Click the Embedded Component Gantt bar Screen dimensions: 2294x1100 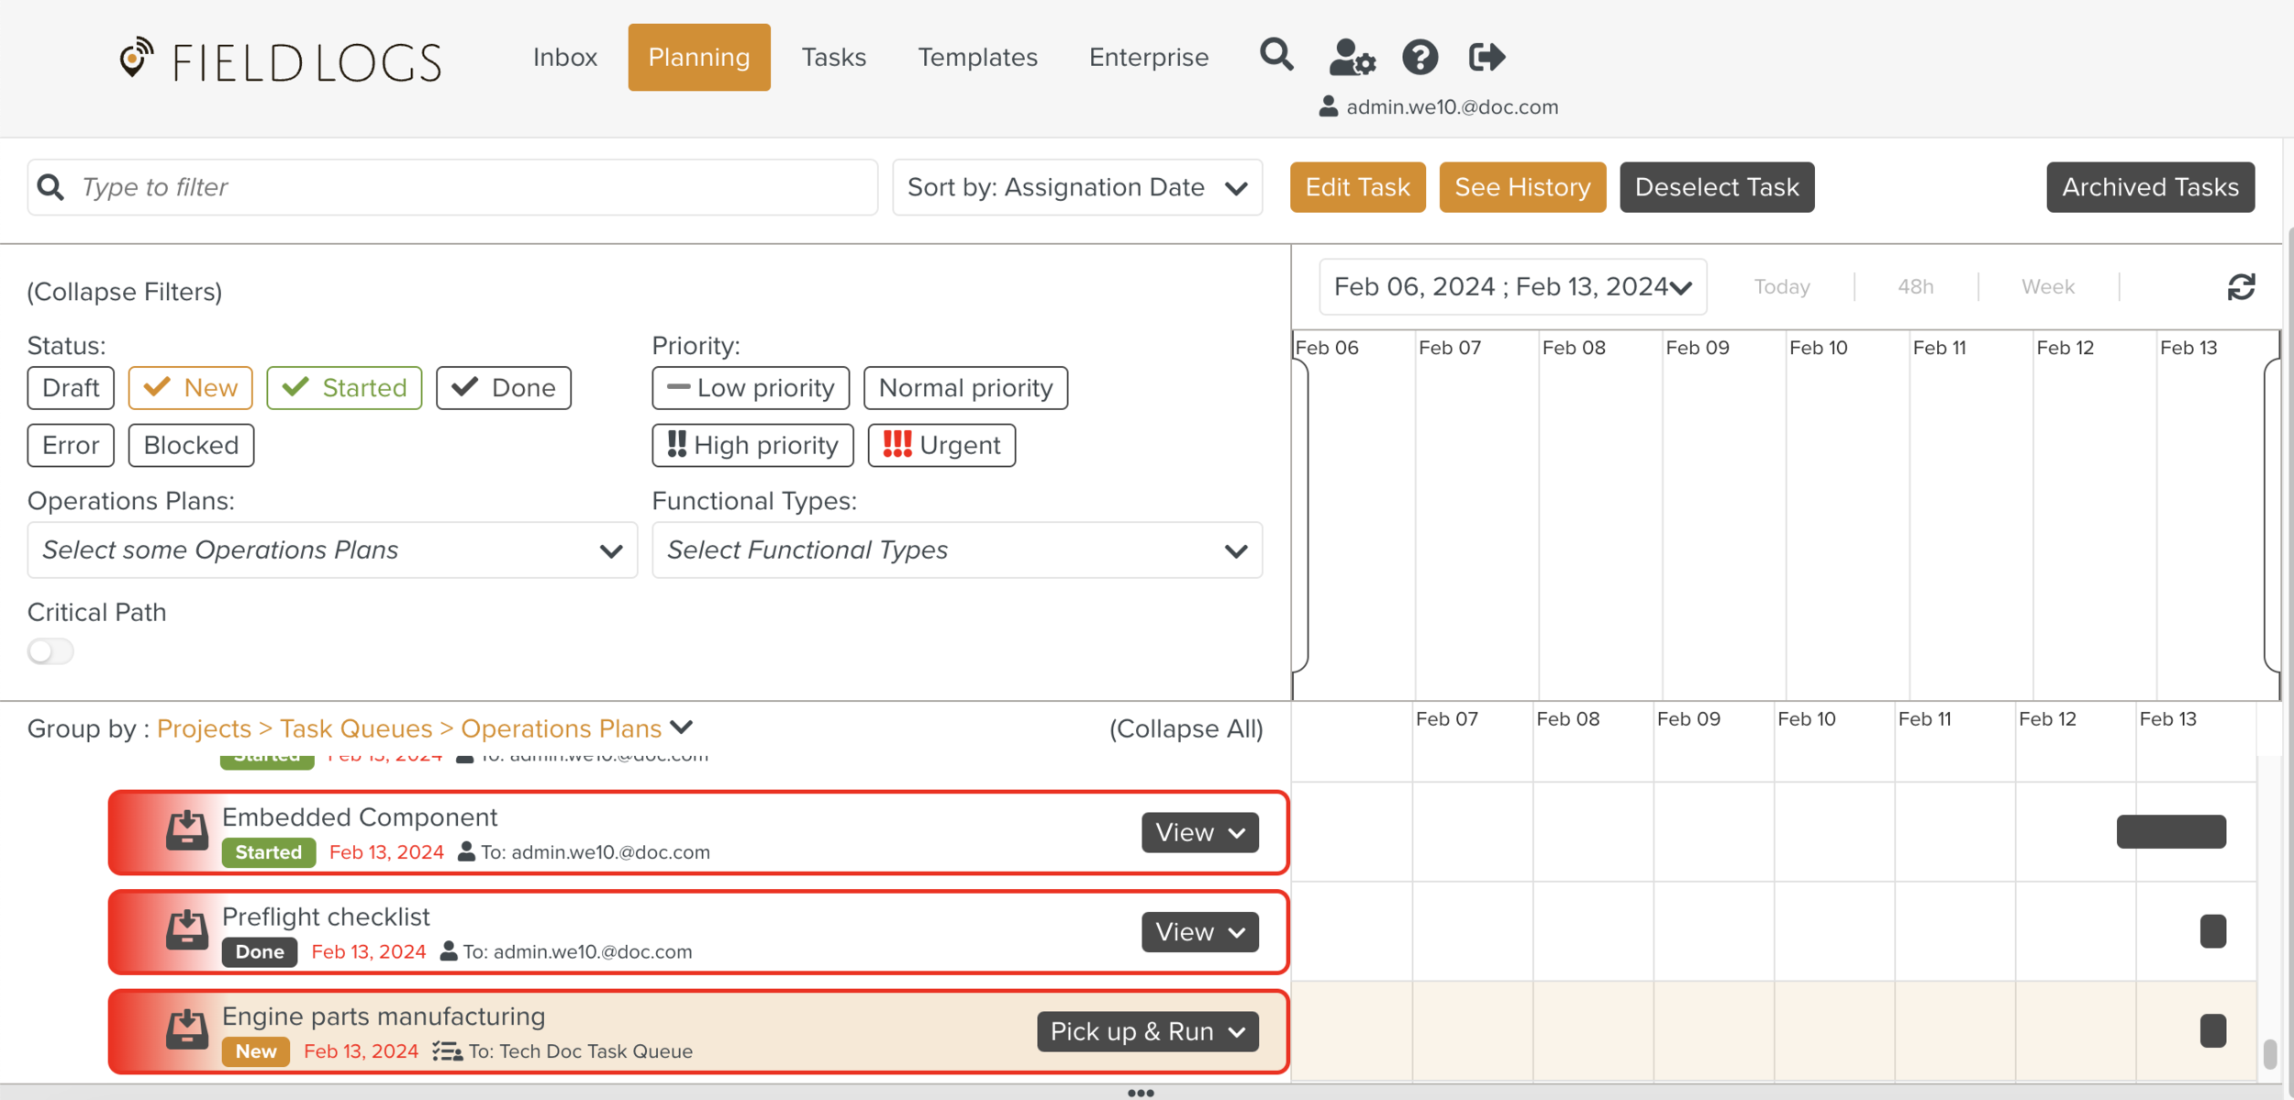point(2171,831)
